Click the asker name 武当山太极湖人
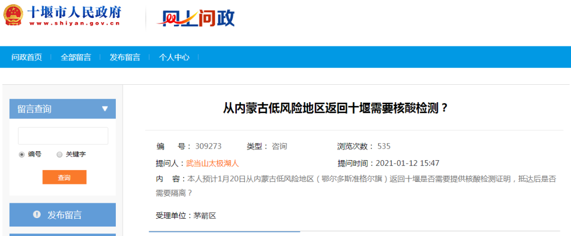 point(213,163)
